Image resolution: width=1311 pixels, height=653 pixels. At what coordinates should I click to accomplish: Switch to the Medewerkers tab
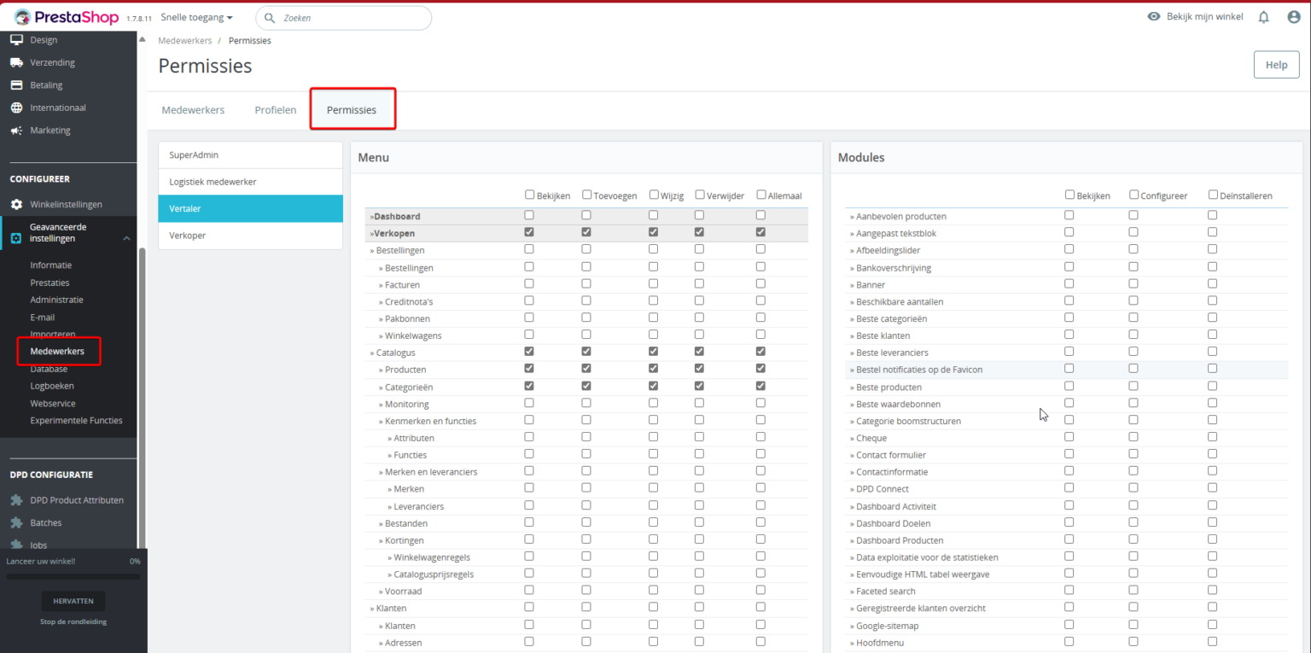point(193,109)
